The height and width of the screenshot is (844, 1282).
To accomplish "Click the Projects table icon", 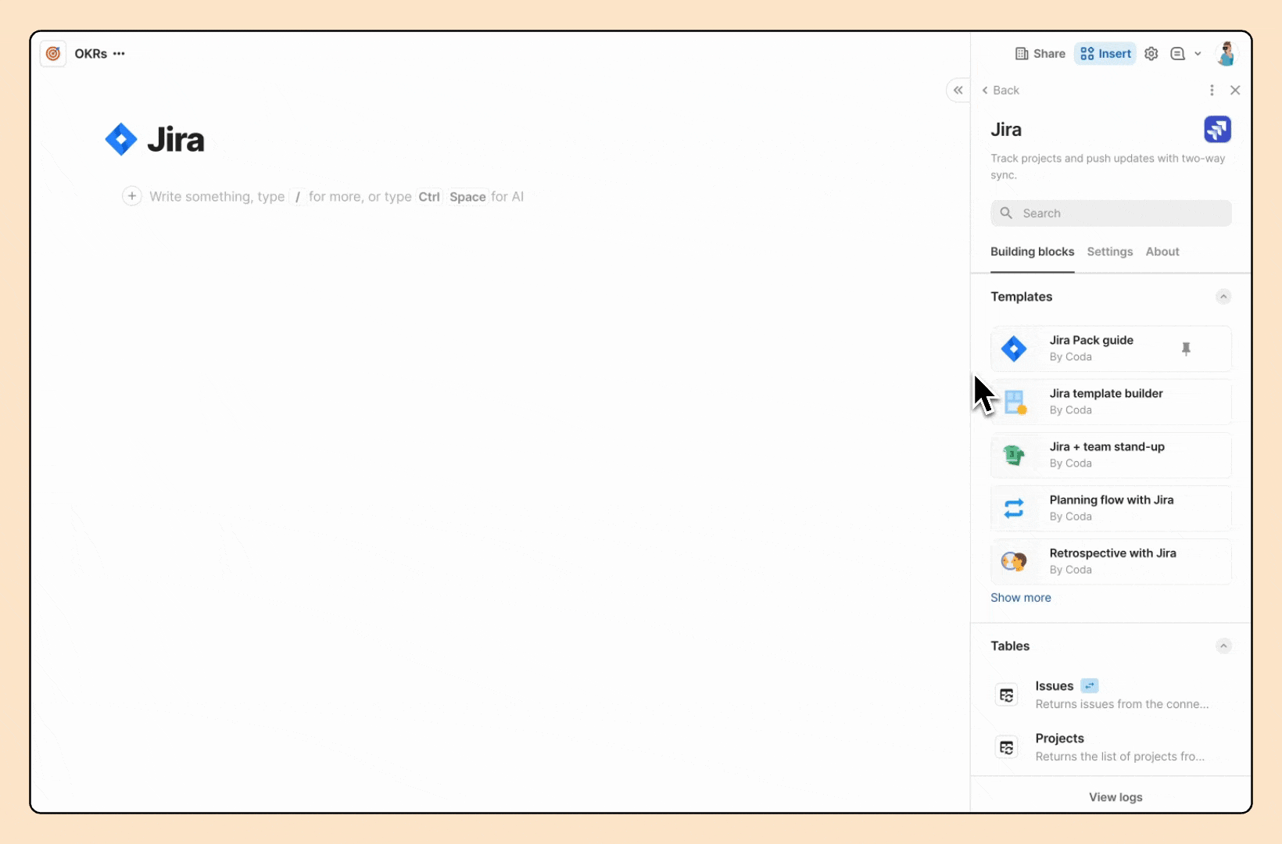I will [1007, 747].
